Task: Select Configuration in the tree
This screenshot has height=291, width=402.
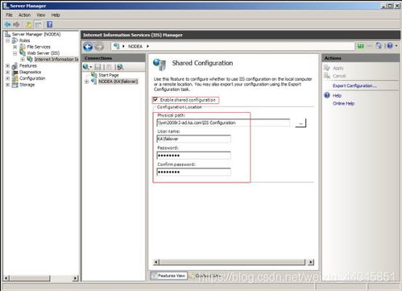Action: 32,78
